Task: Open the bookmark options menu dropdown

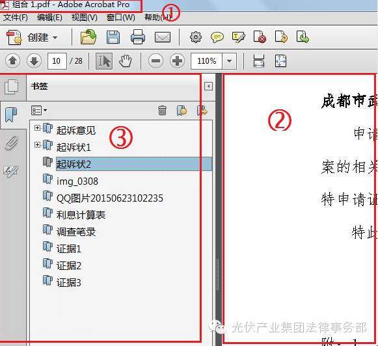Action: point(39,111)
